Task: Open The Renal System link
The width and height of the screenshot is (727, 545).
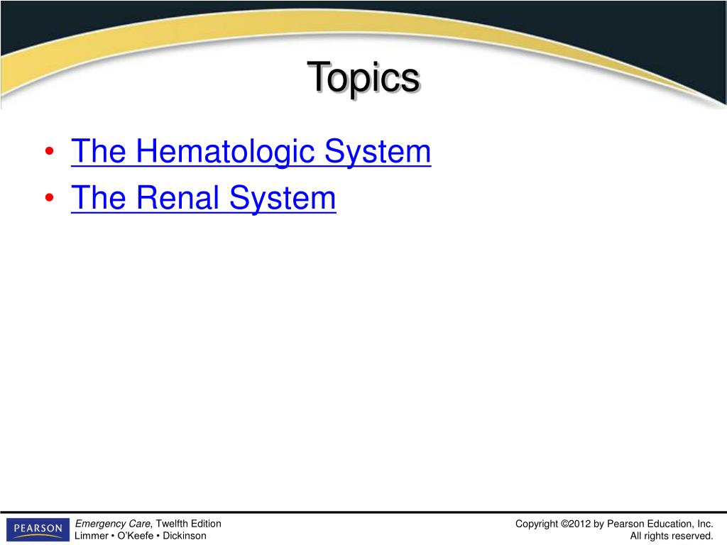Action: click(x=204, y=198)
